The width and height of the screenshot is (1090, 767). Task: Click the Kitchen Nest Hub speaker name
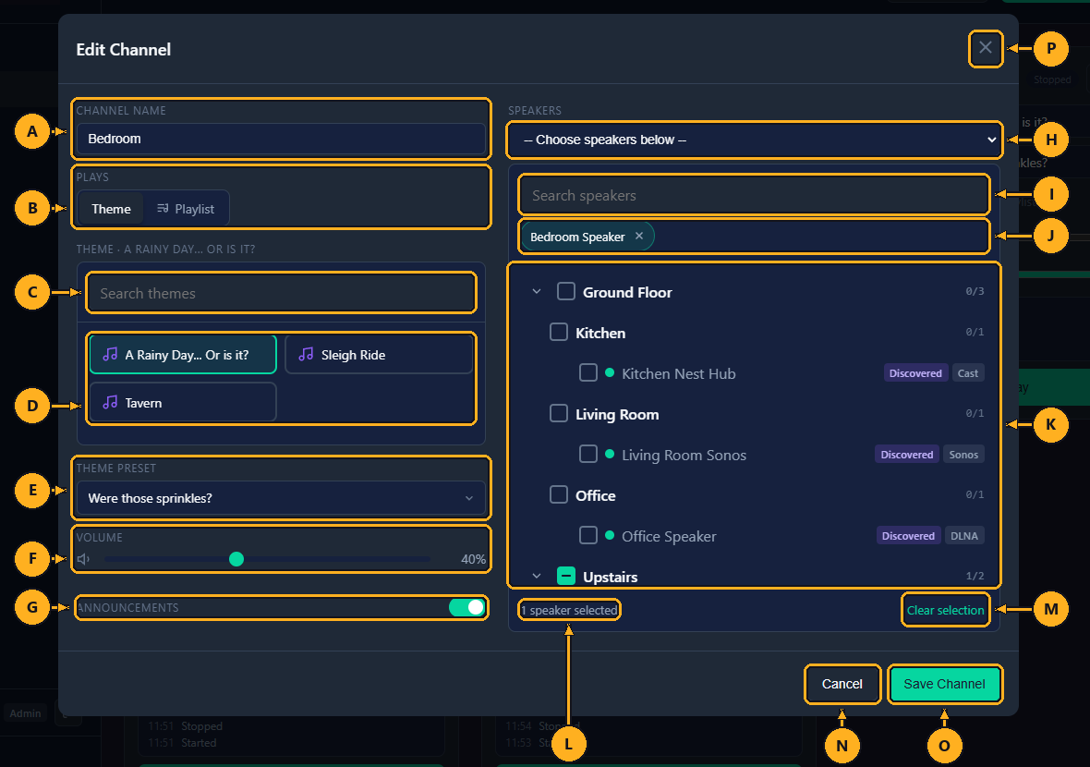click(678, 373)
